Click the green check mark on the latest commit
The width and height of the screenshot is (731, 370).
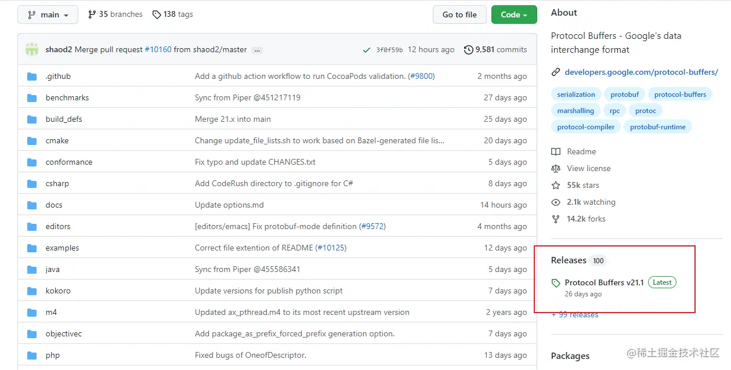367,49
